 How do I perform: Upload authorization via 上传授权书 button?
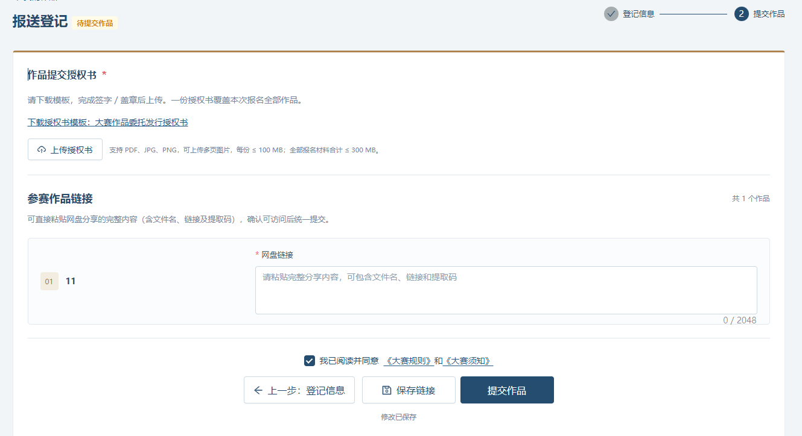click(65, 149)
